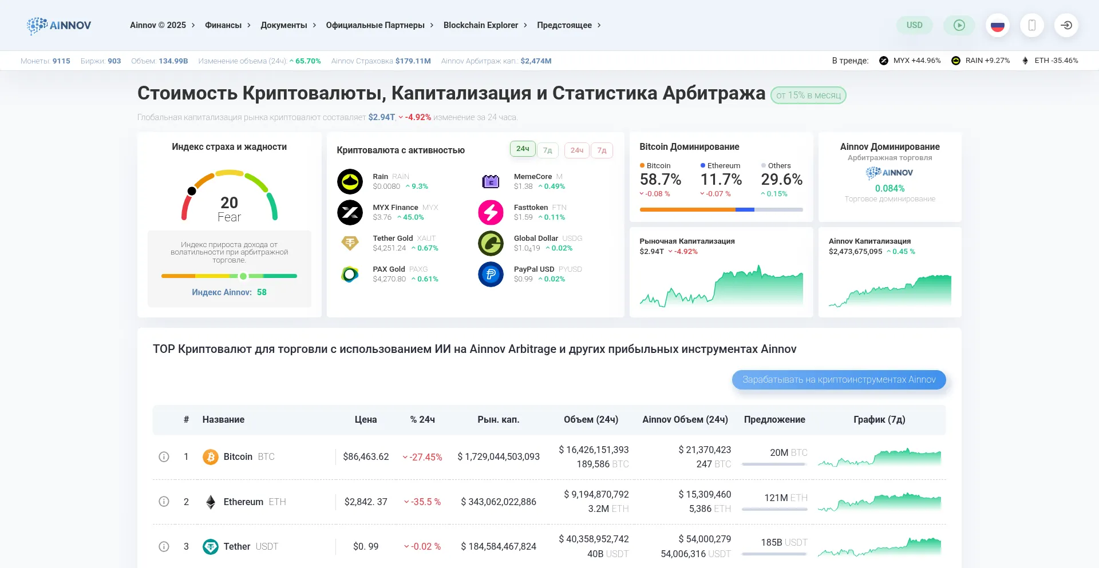Click the mobile phone icon button
Image resolution: width=1099 pixels, height=568 pixels.
(1031, 25)
